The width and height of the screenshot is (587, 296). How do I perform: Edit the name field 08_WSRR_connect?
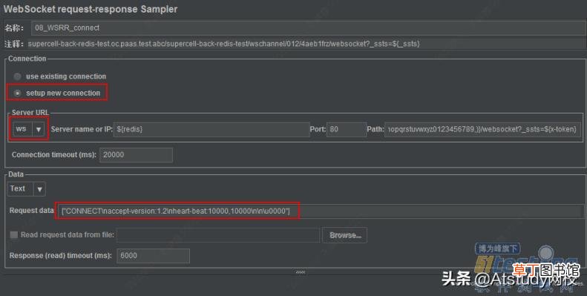[x=309, y=27]
